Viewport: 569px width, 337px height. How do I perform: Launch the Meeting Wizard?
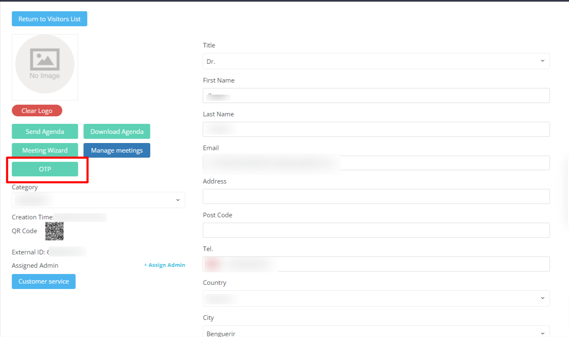pos(45,151)
